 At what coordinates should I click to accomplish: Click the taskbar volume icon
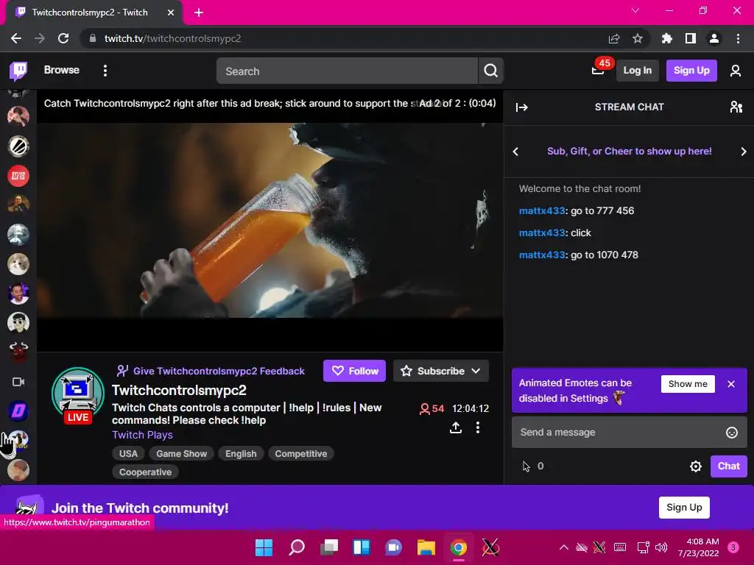pos(661,547)
